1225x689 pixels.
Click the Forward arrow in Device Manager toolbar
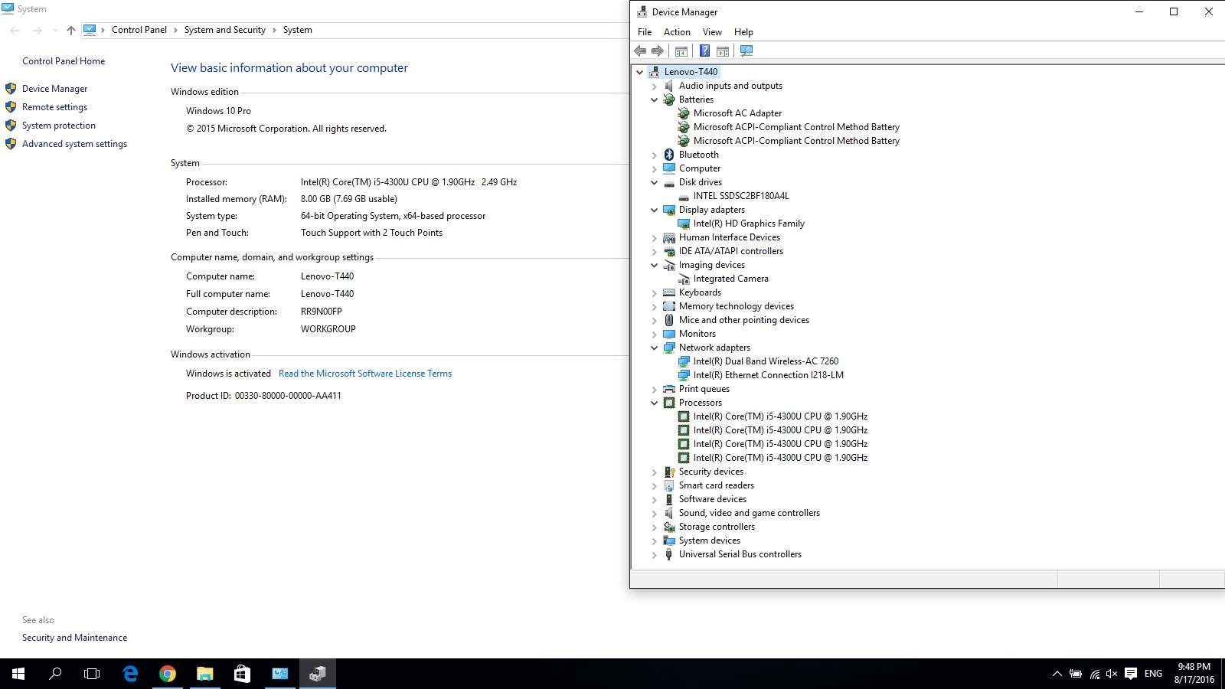point(658,51)
